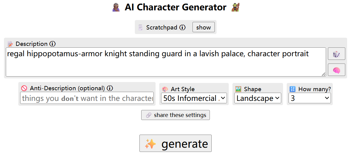The image size is (352, 158).
Task: Open the Scratchpad info icon
Action: tap(182, 27)
